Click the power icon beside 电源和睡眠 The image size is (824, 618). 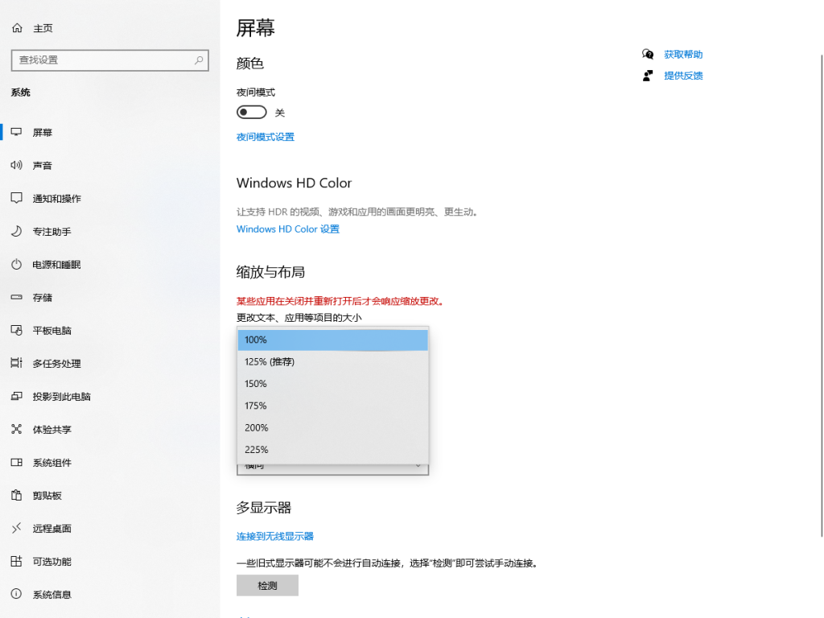(x=17, y=264)
